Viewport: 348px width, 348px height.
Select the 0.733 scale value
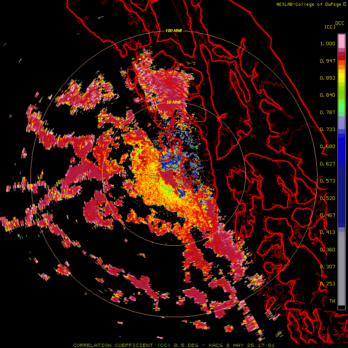click(328, 130)
